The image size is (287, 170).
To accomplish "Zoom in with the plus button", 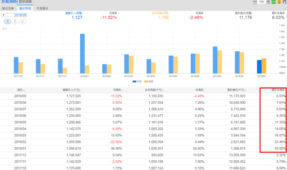I will [268, 2].
